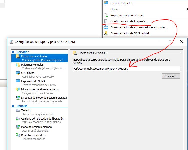The image size is (188, 150).
Task: Click the dialog title bar settings icon
Action: click(11, 42)
